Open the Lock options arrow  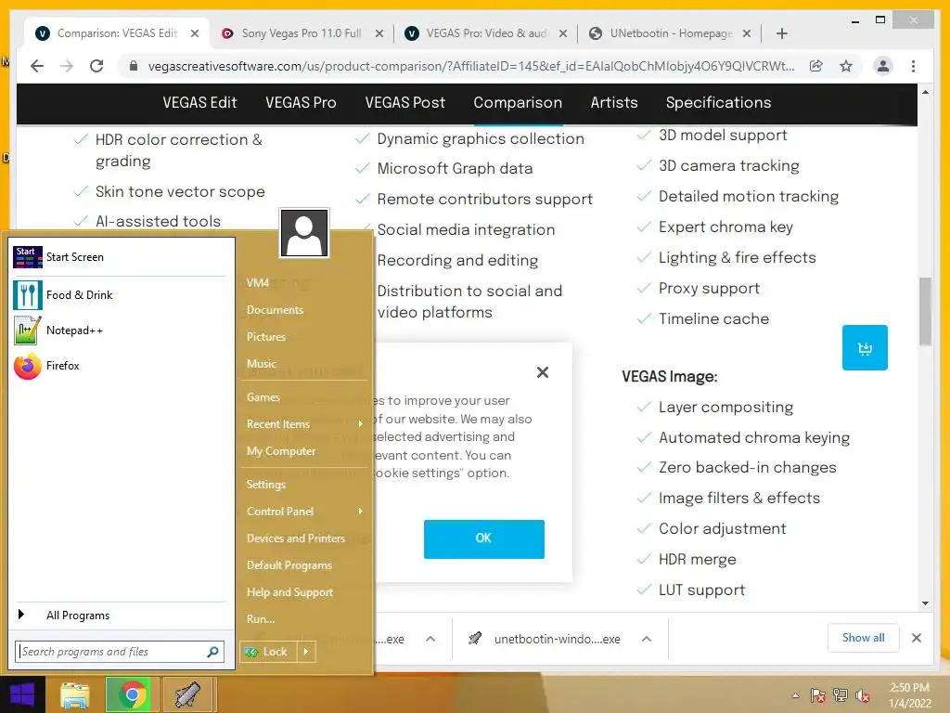(306, 652)
